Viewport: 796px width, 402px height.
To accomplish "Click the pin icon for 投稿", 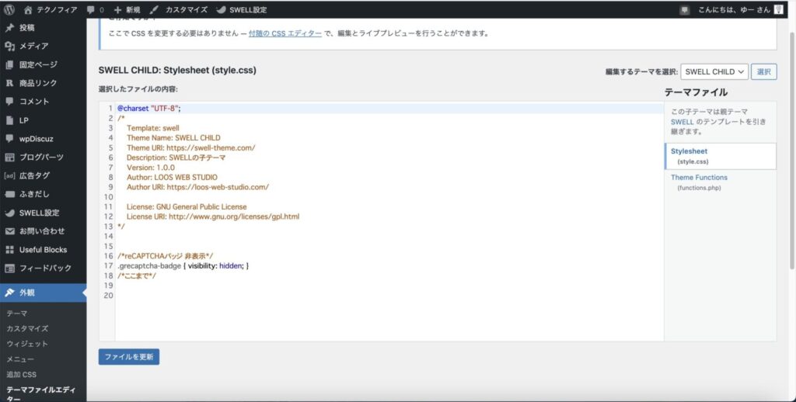I will tap(9, 28).
